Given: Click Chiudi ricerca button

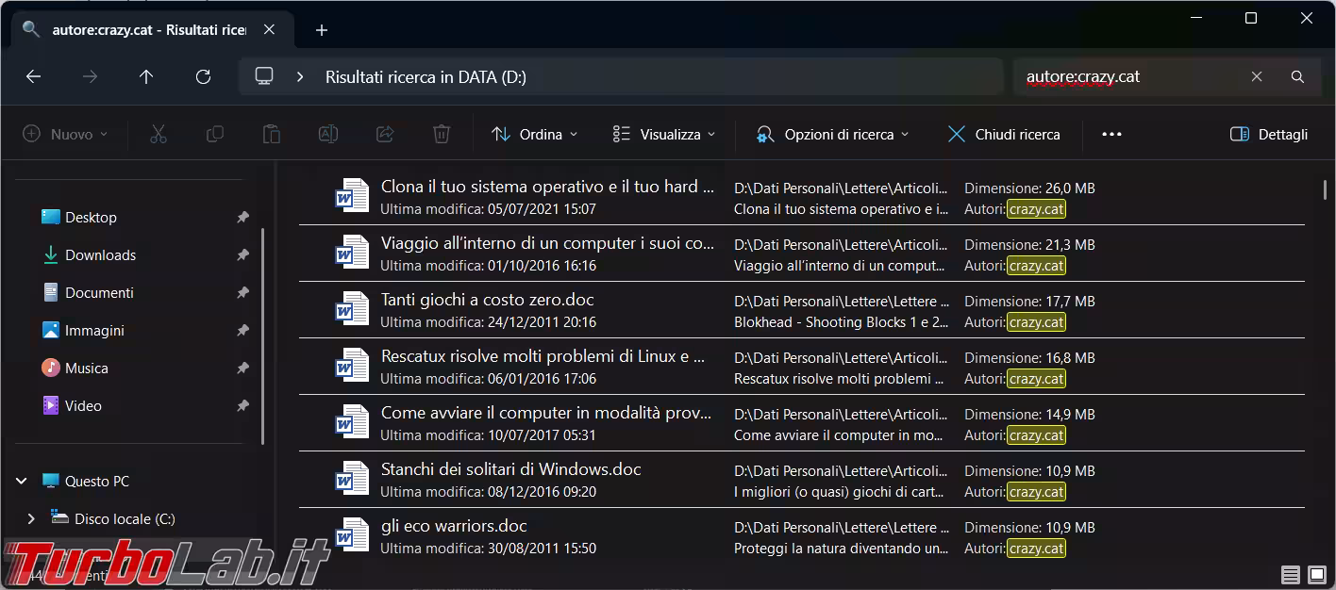Looking at the screenshot, I should [1004, 135].
